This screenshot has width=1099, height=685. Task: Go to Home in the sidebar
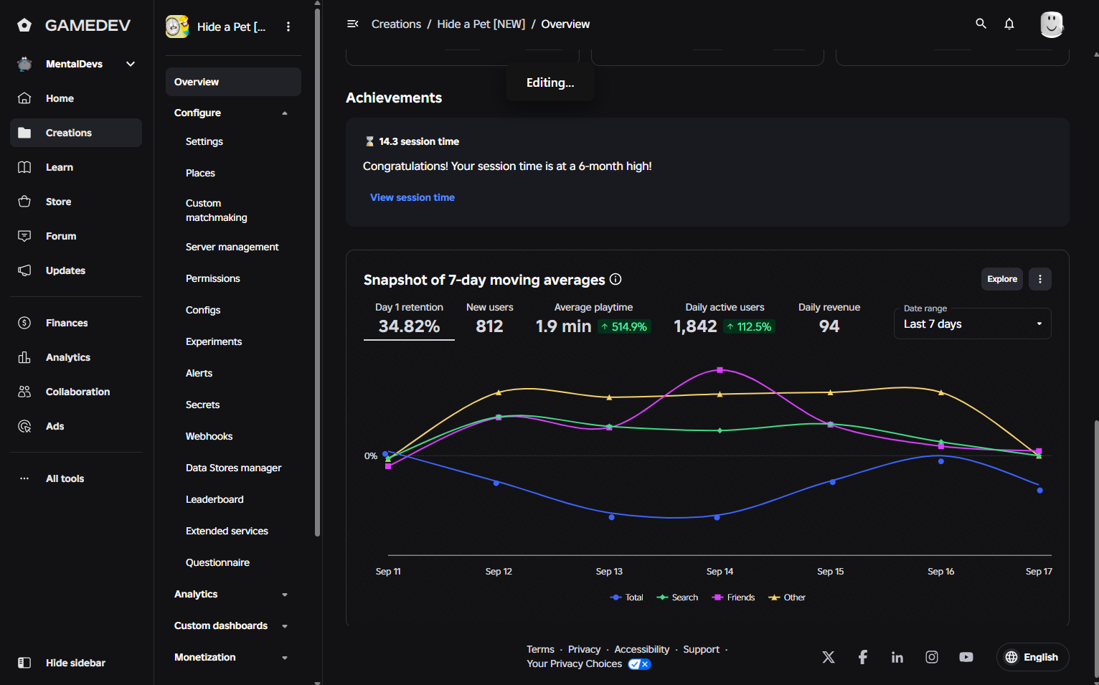pyautogui.click(x=76, y=98)
